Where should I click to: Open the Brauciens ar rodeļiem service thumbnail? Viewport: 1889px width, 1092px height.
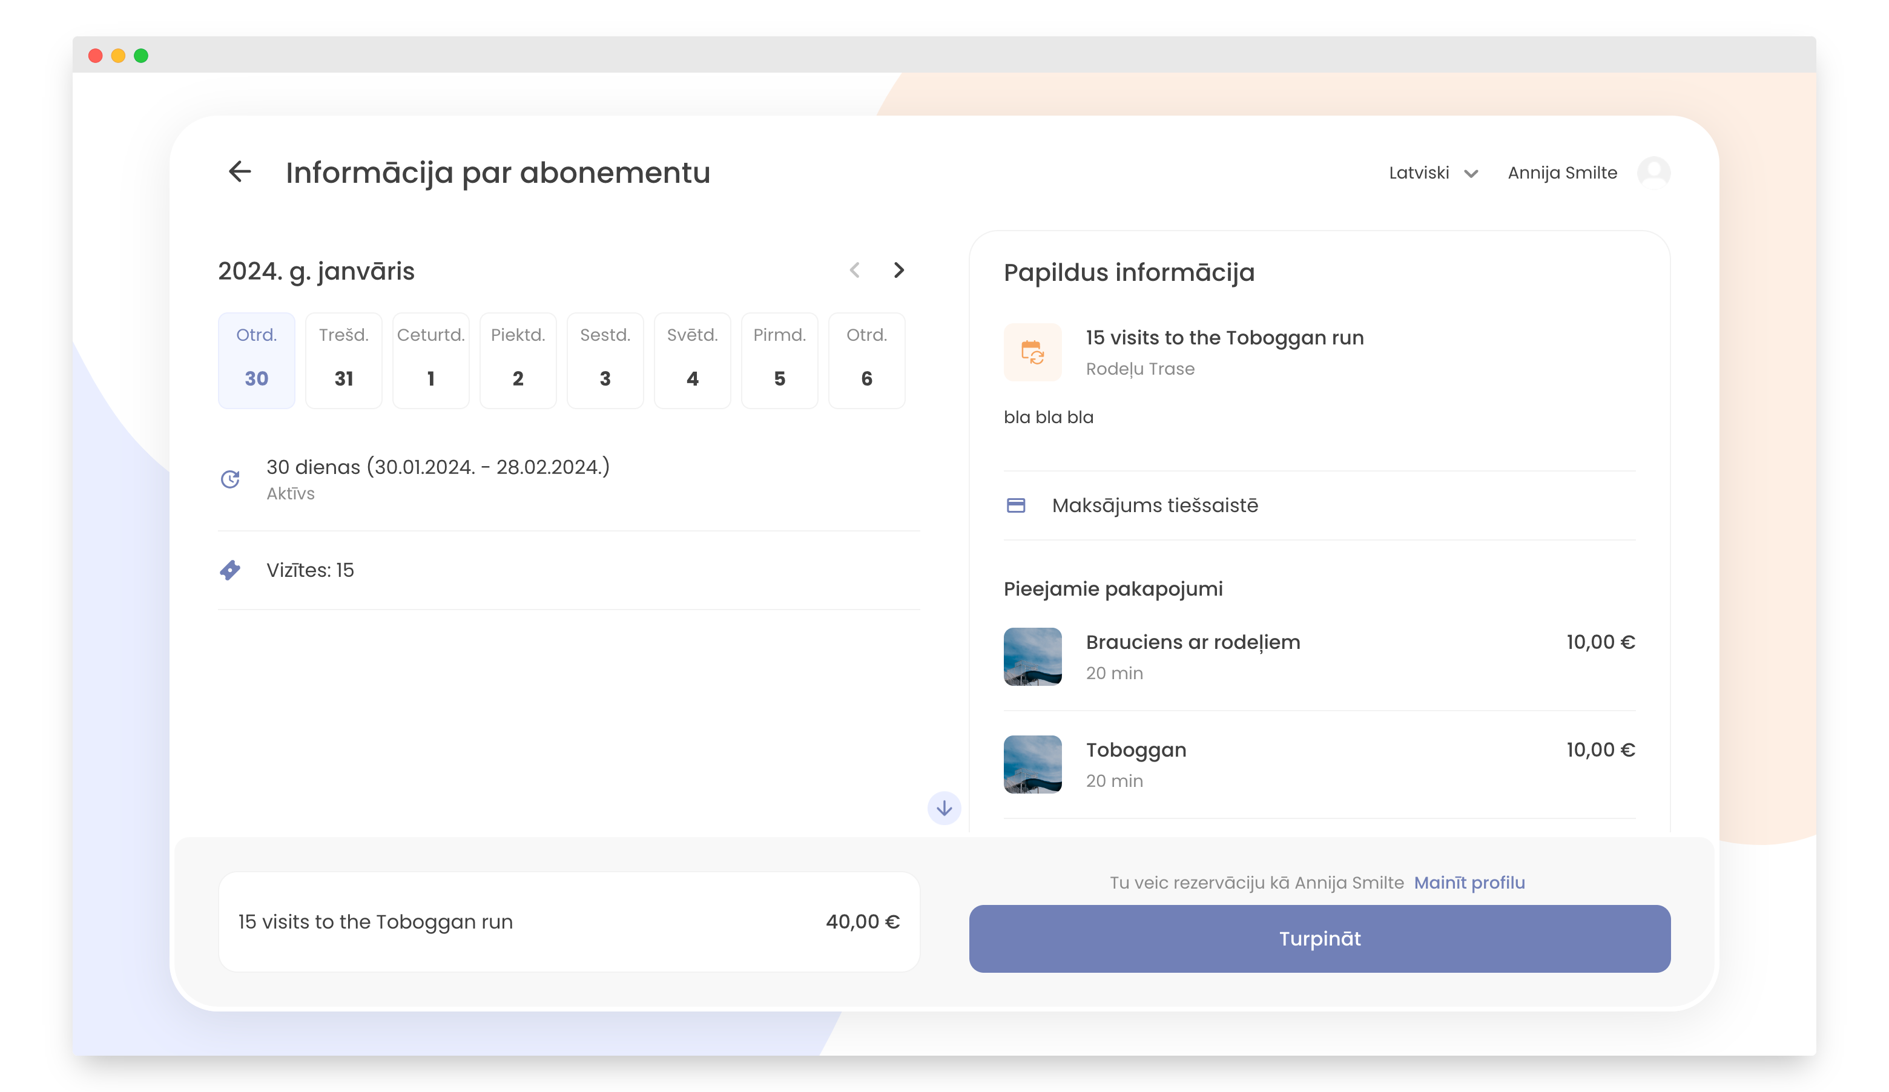tap(1032, 657)
